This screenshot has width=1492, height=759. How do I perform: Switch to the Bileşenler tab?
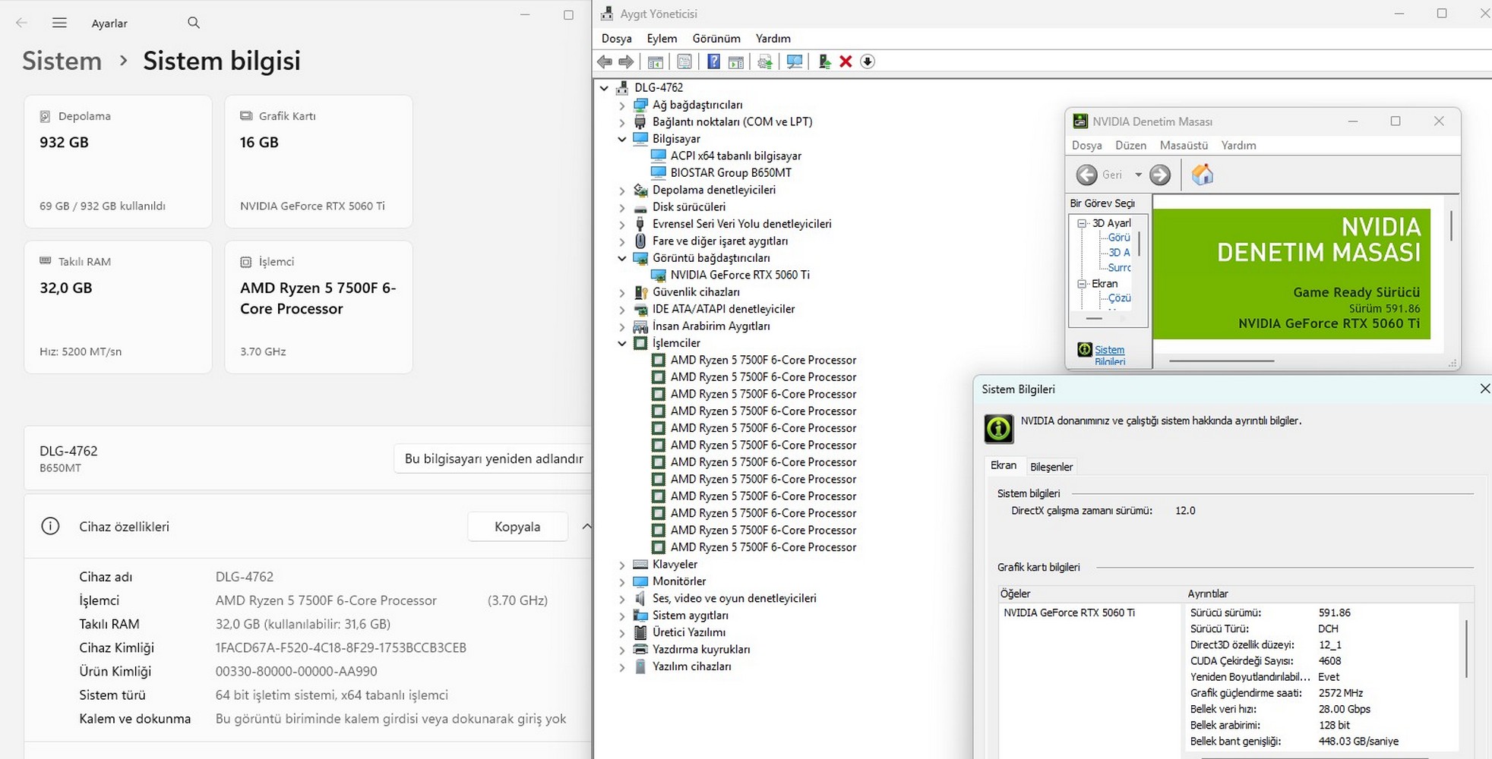click(x=1051, y=467)
